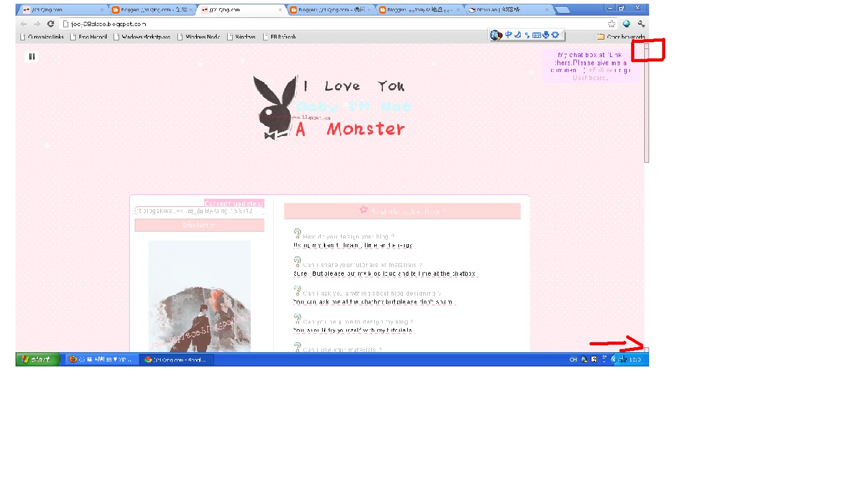Select the Chrome YiQing.com taskbar button
844x477 pixels.
[x=176, y=360]
